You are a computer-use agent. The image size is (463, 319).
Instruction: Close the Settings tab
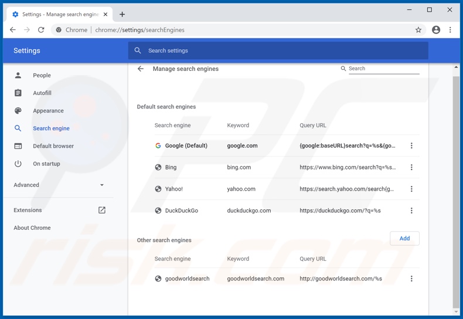click(x=106, y=14)
